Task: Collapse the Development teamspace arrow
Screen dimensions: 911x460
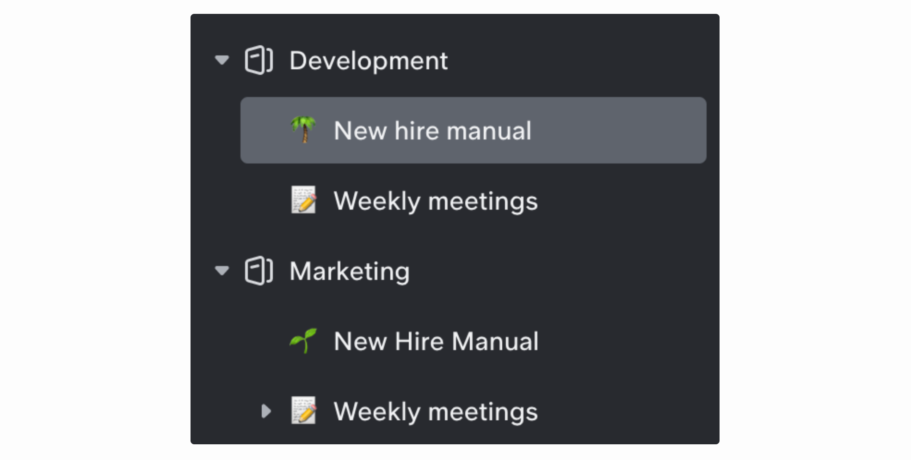Action: tap(222, 60)
